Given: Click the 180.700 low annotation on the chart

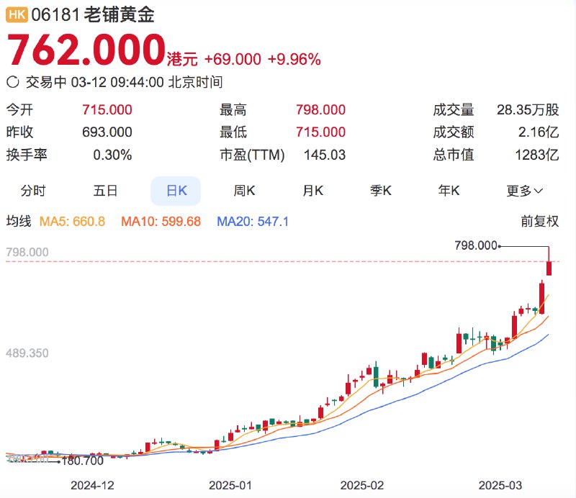Looking at the screenshot, I should point(82,461).
